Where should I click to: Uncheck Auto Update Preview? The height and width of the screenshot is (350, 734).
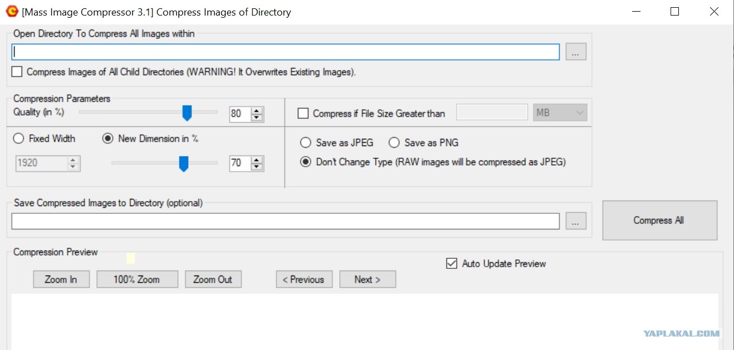point(452,263)
